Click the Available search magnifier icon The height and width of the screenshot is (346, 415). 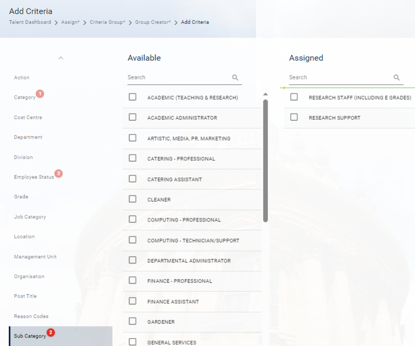click(235, 78)
